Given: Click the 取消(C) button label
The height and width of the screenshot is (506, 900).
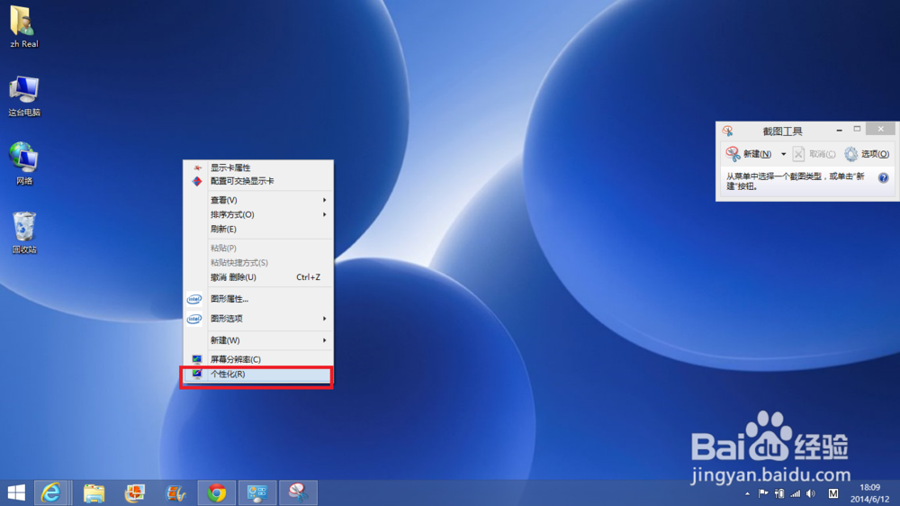Looking at the screenshot, I should click(x=822, y=154).
